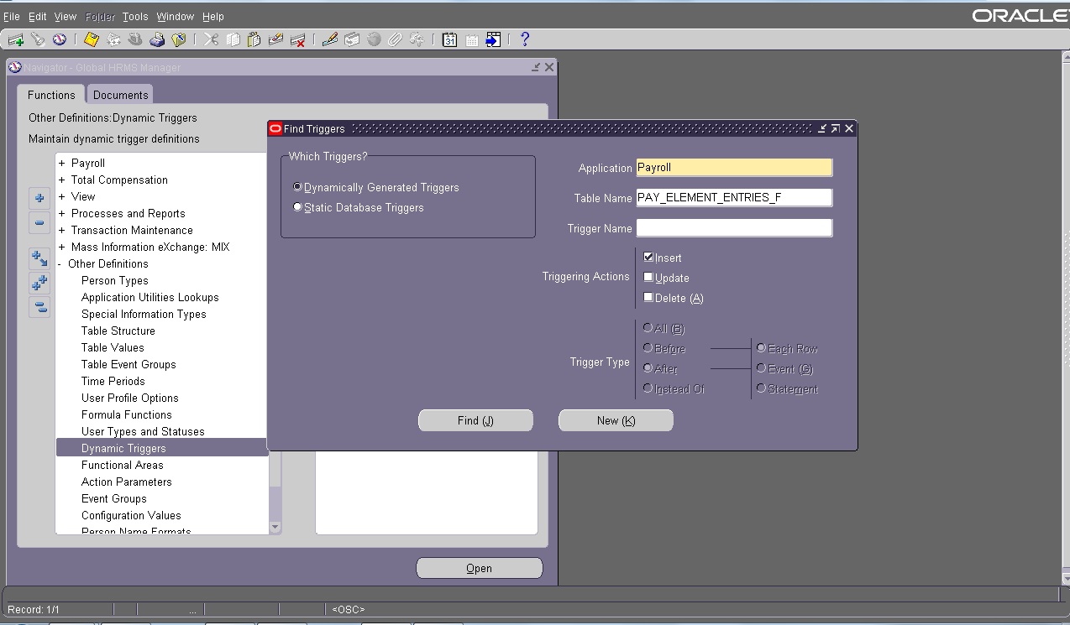Select Static Database Triggers option
The image size is (1070, 625).
(x=297, y=207)
